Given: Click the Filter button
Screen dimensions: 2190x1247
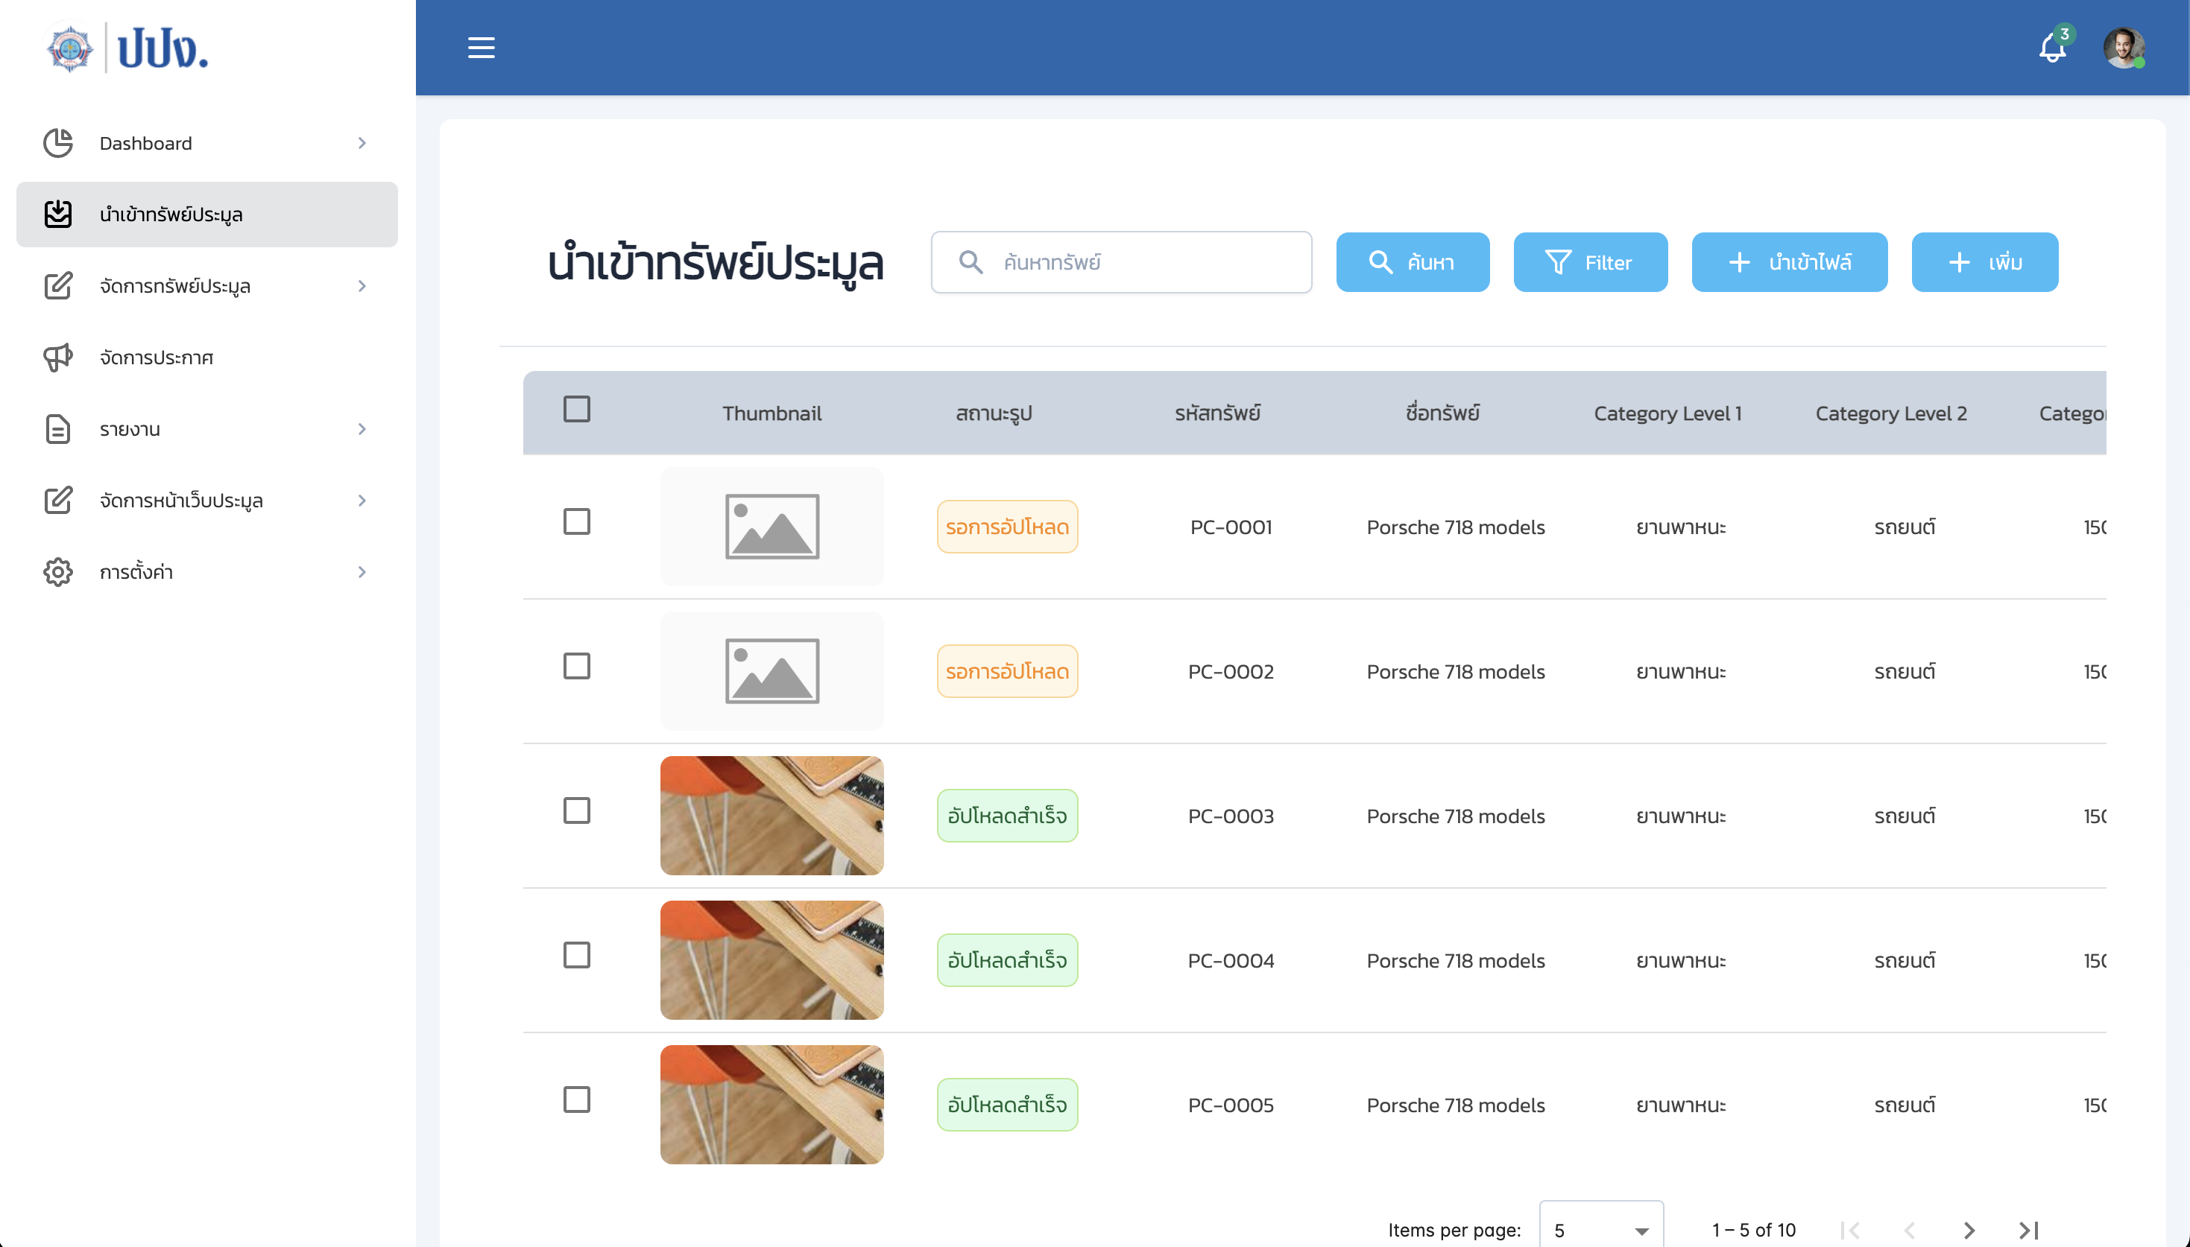Looking at the screenshot, I should click(x=1590, y=262).
